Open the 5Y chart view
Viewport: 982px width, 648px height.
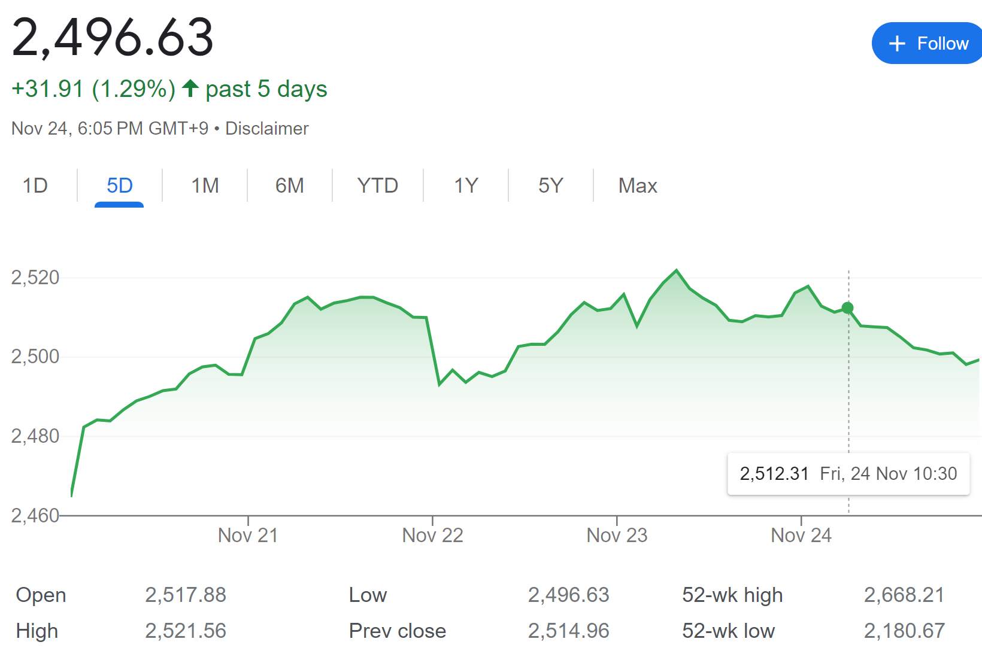coord(550,185)
